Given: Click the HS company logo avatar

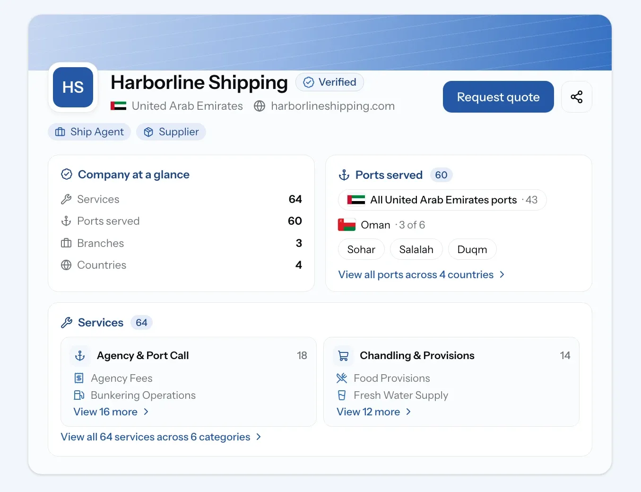Looking at the screenshot, I should [x=73, y=87].
